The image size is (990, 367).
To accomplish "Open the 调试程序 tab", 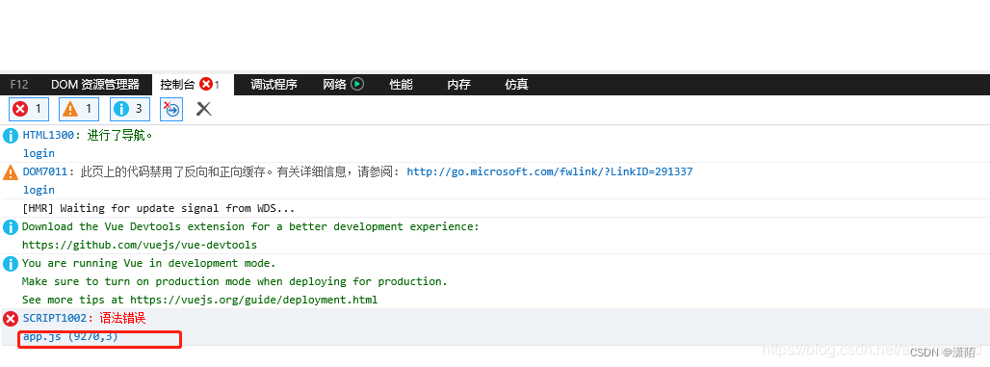I will click(274, 85).
